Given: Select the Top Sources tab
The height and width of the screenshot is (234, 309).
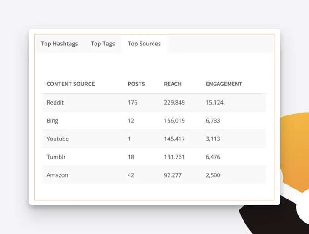Looking at the screenshot, I should (144, 44).
